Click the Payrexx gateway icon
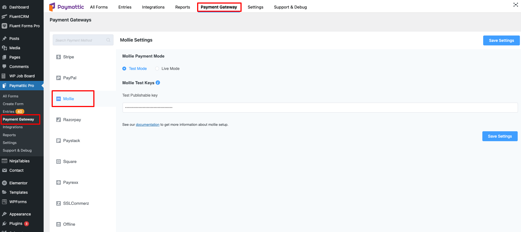The width and height of the screenshot is (521, 232). tap(59, 182)
